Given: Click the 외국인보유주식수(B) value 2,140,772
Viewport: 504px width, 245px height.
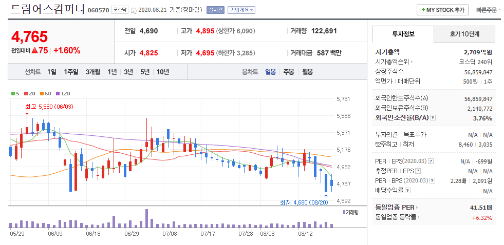Looking at the screenshot, I should 479,108.
